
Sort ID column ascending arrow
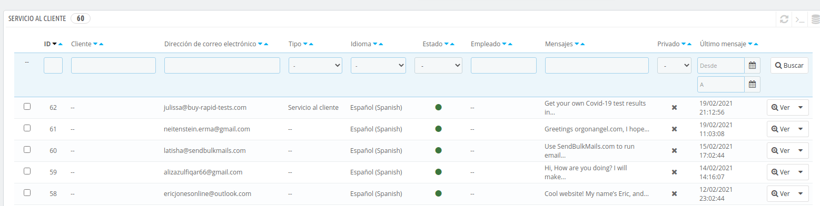pos(61,44)
